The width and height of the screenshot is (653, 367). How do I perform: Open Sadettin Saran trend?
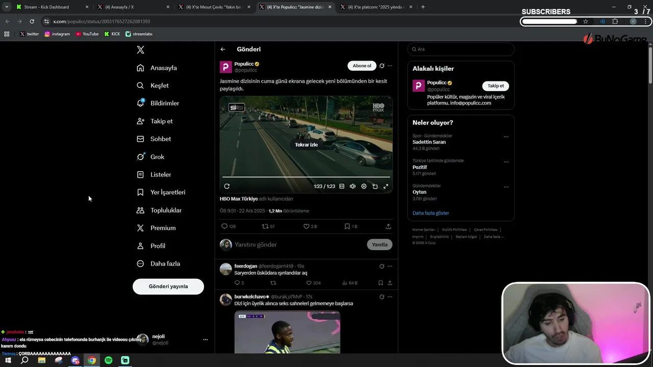(x=429, y=142)
